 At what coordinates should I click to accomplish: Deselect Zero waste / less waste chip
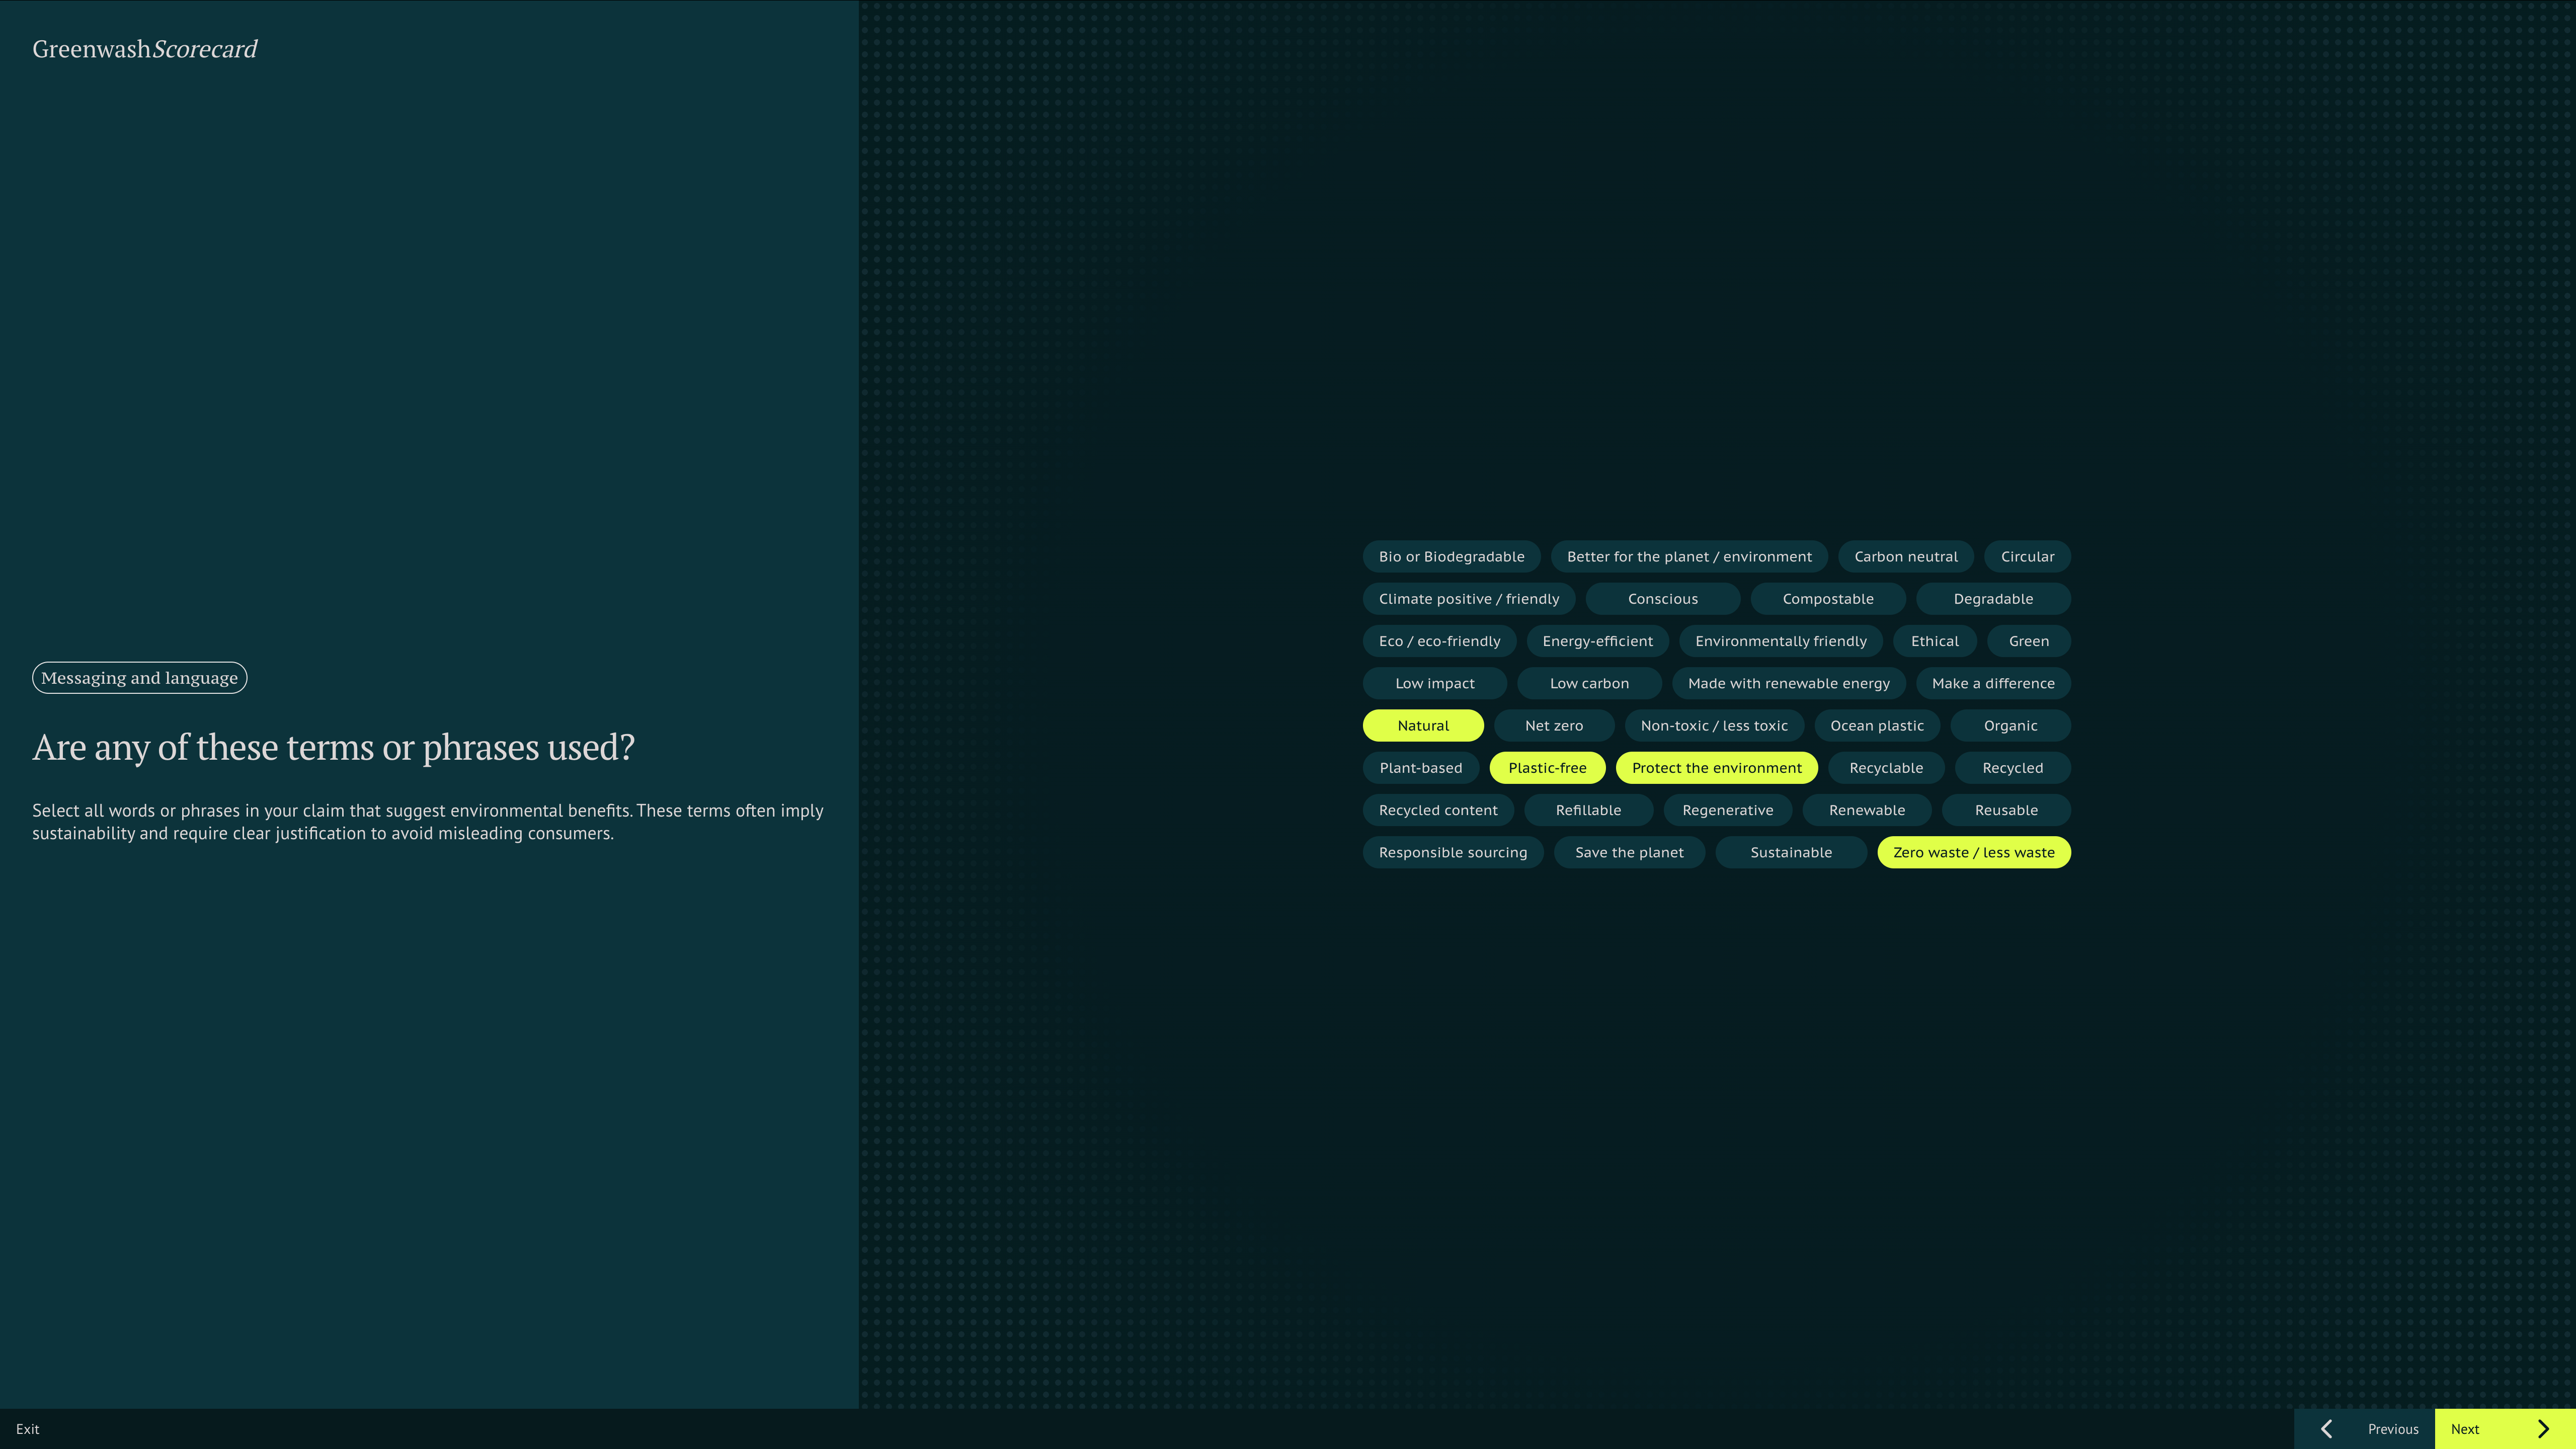tap(1973, 853)
